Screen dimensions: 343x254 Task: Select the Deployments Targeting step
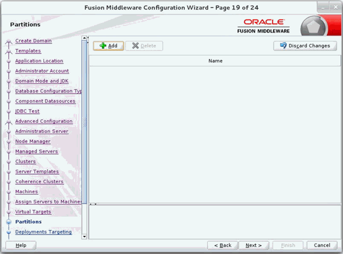(x=43, y=232)
